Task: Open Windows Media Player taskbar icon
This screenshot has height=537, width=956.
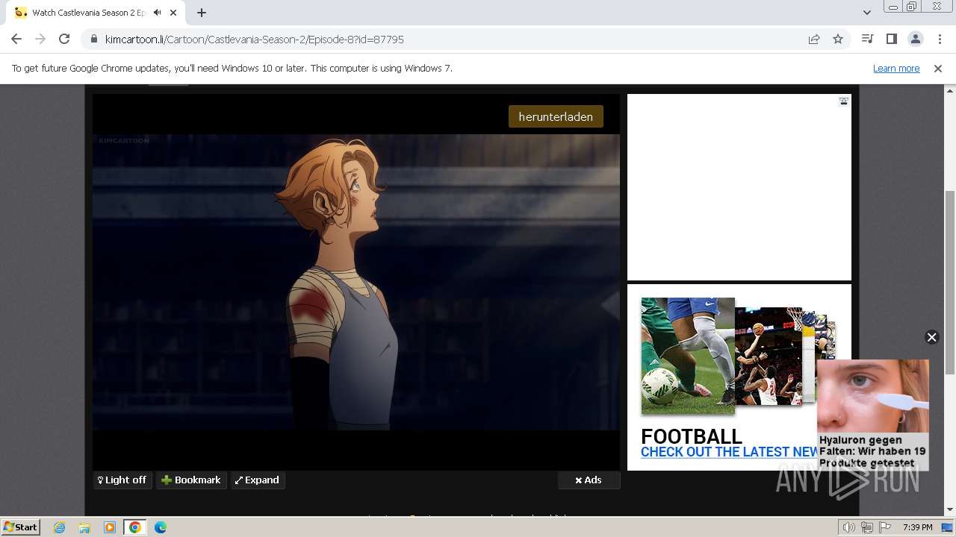Action: point(110,527)
